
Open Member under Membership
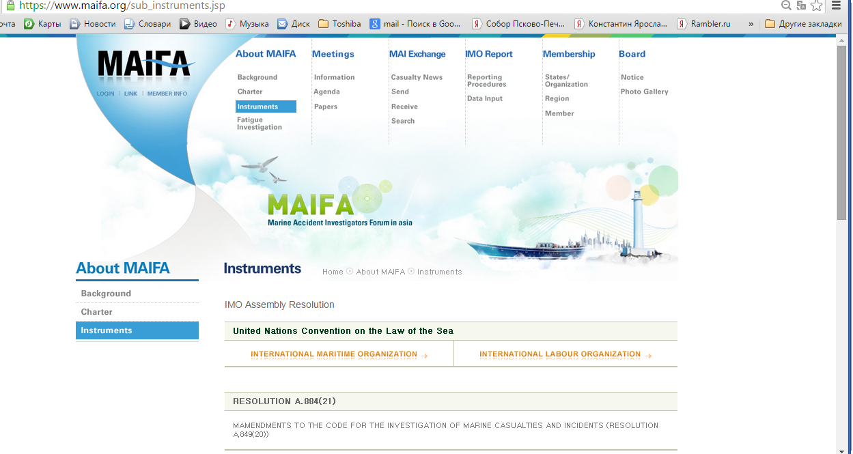point(559,113)
